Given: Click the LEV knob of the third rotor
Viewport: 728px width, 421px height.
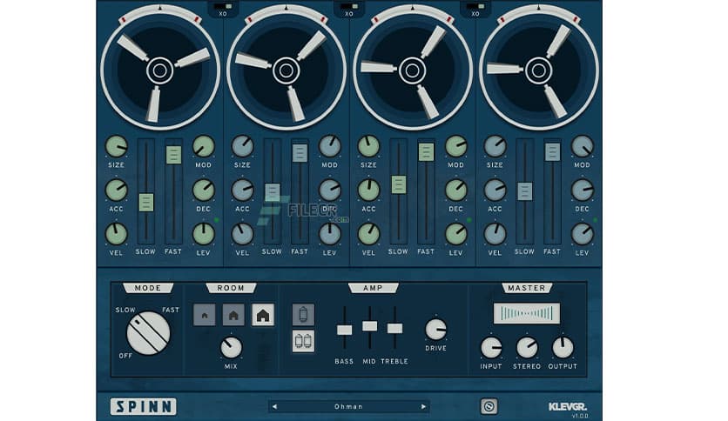Looking at the screenshot, I should [456, 234].
